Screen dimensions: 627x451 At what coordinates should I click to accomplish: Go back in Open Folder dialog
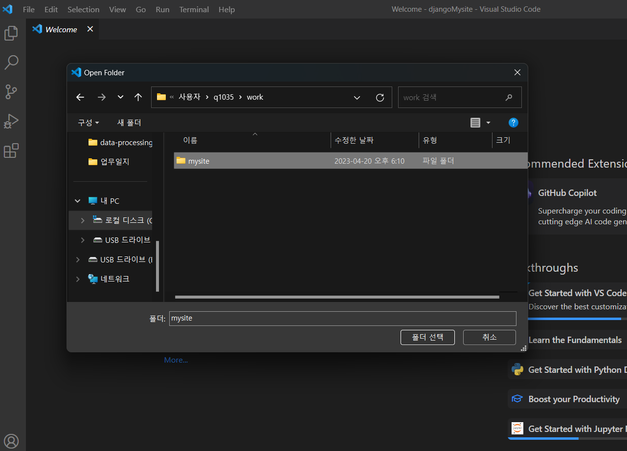[80, 97]
